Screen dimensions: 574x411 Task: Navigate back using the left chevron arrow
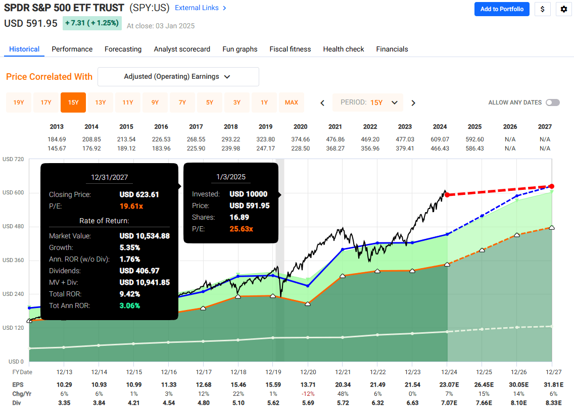[x=322, y=102]
